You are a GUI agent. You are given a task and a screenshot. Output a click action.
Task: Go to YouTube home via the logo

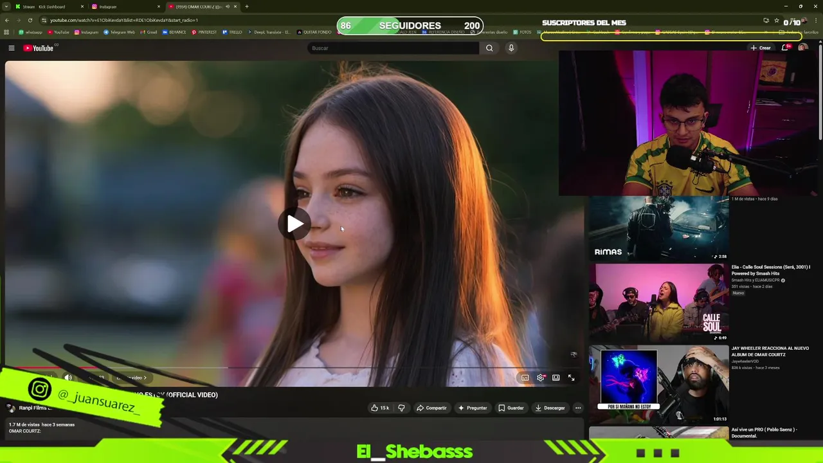coord(39,48)
